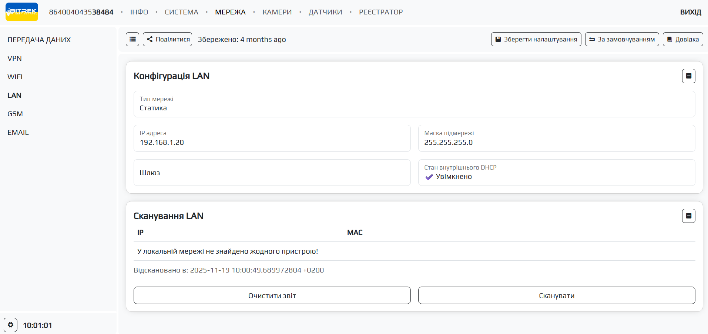Reset settings with За замовчуванням

point(622,39)
